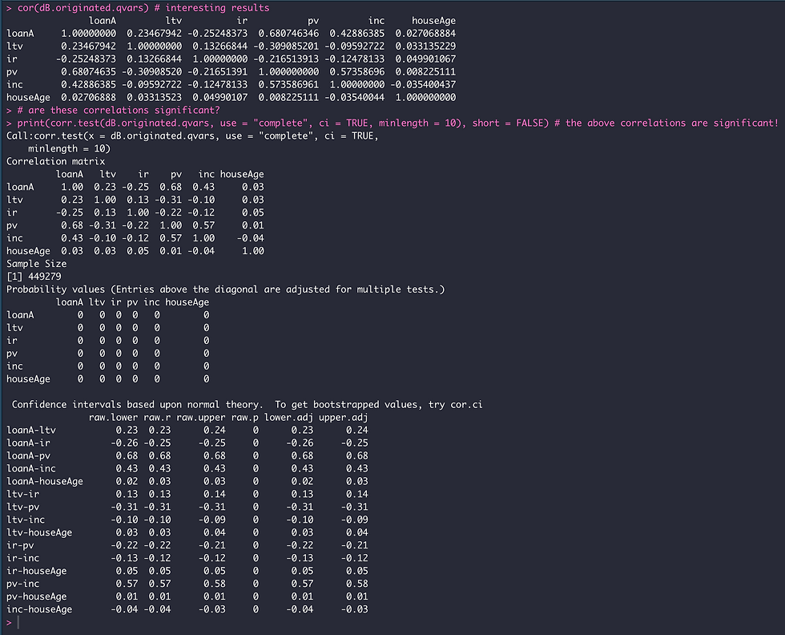785x635 pixels.
Task: Click the 'pv-inc' row label
Action: pyautogui.click(x=23, y=584)
